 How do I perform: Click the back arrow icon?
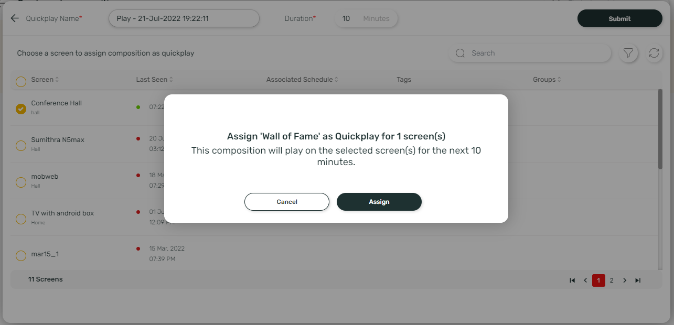pos(15,18)
